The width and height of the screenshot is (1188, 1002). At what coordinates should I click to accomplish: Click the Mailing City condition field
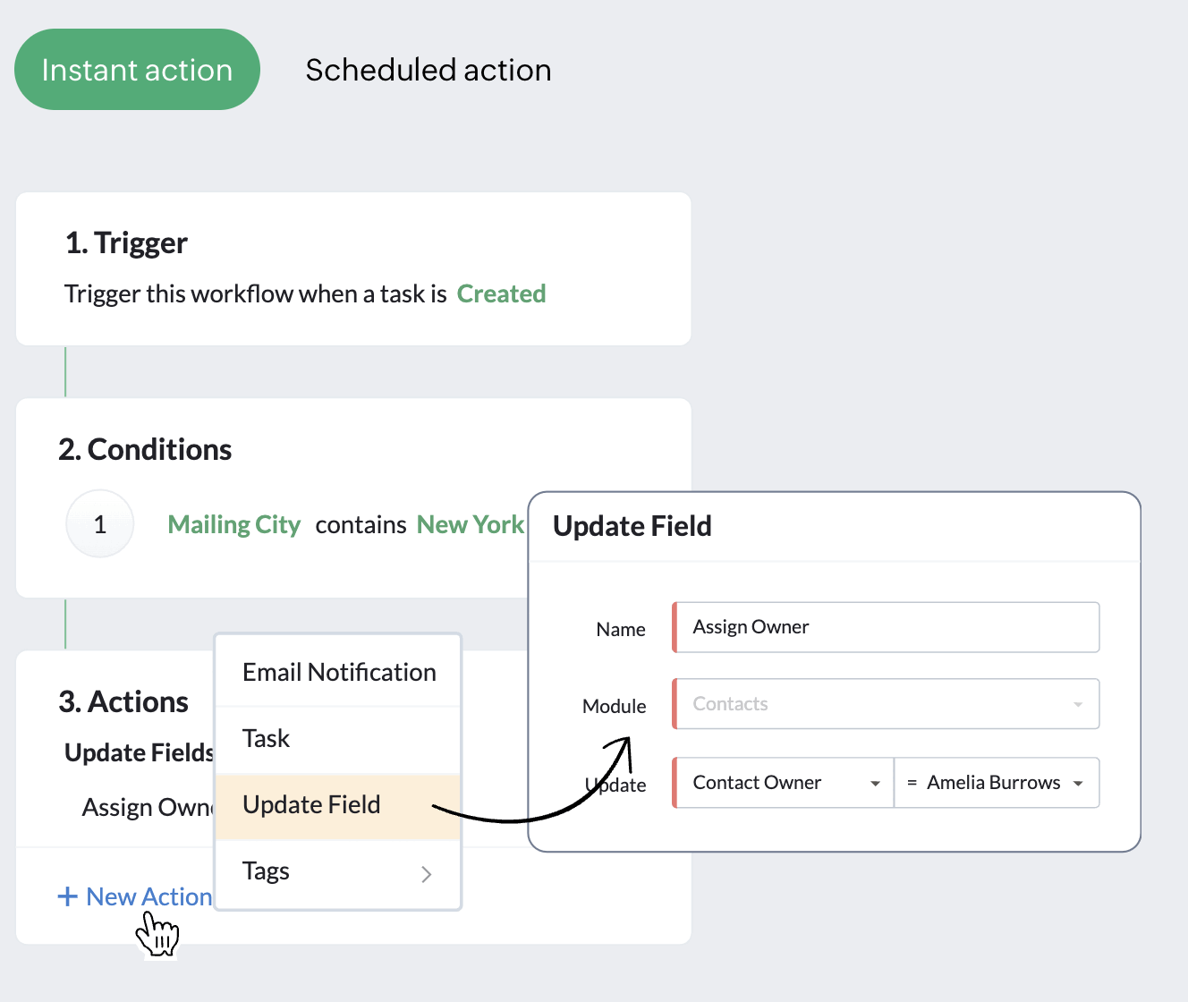(233, 524)
